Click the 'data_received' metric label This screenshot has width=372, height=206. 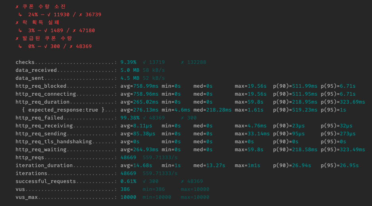click(36, 70)
